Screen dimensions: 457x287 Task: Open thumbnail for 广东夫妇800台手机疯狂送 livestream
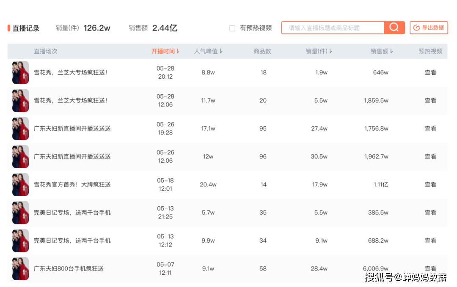tap(20, 268)
